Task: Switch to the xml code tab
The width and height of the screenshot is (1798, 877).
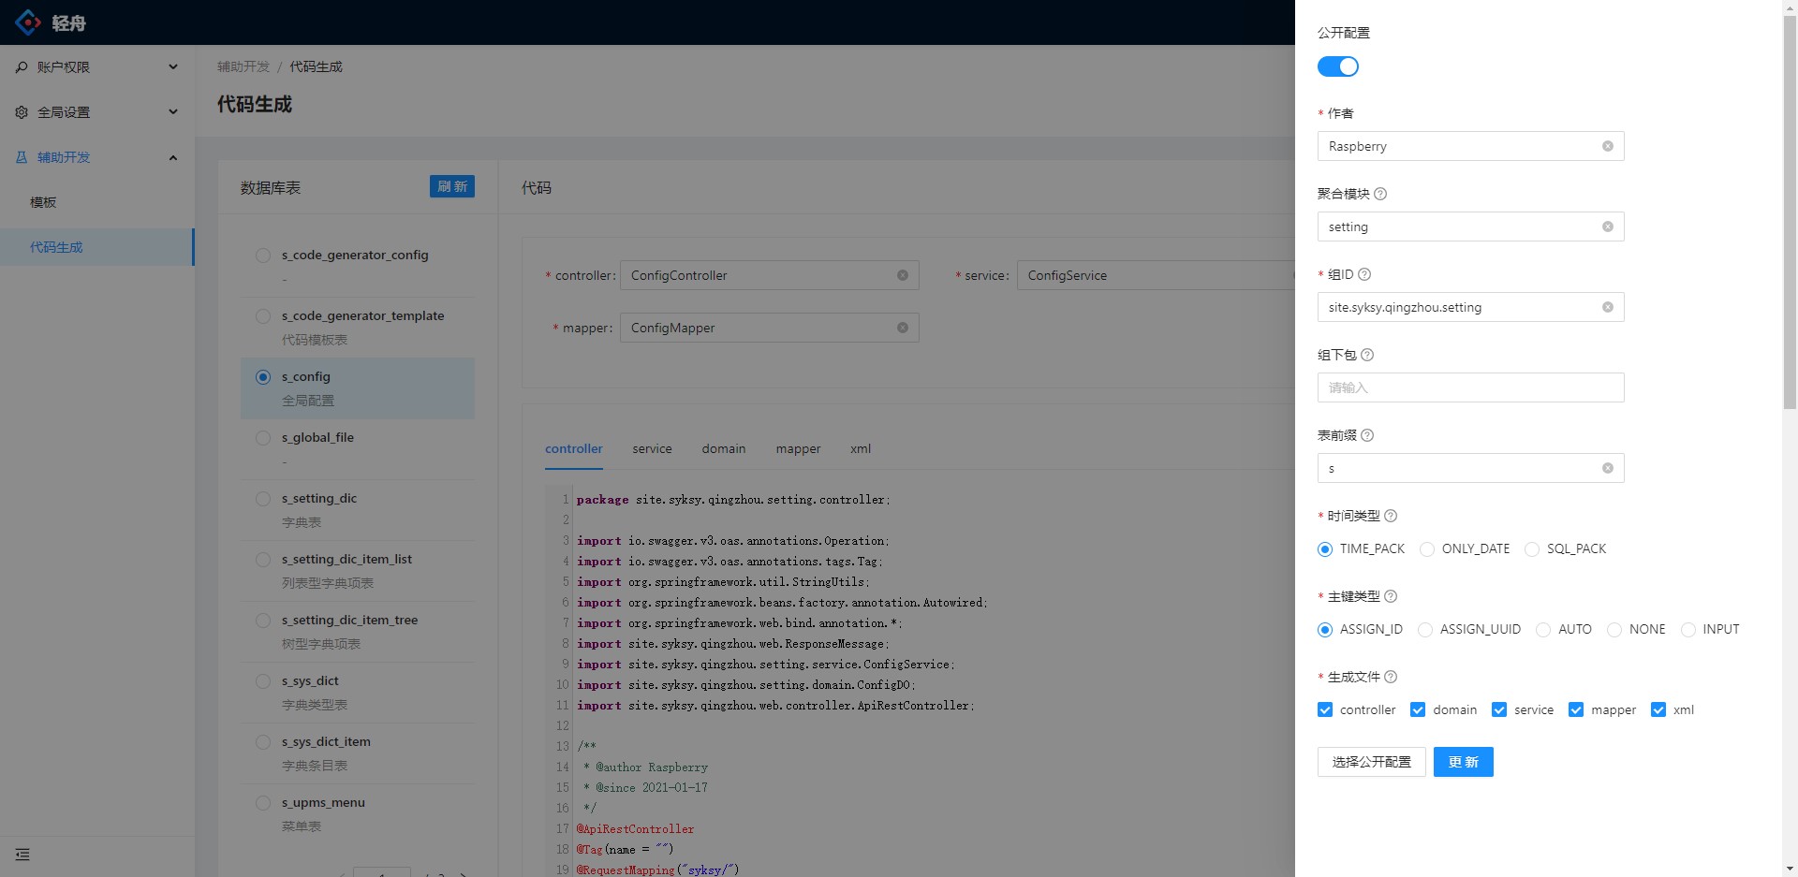Action: (x=861, y=449)
